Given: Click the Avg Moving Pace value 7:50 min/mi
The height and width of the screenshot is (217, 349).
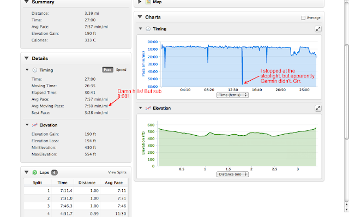Looking at the screenshot, I should (96, 106).
